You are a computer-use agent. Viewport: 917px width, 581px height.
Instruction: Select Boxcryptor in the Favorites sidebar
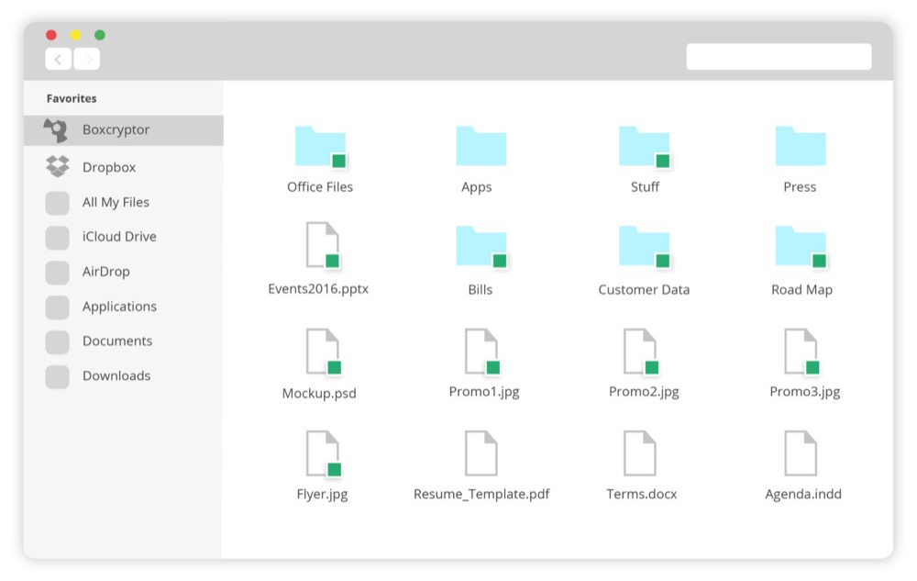click(x=124, y=130)
